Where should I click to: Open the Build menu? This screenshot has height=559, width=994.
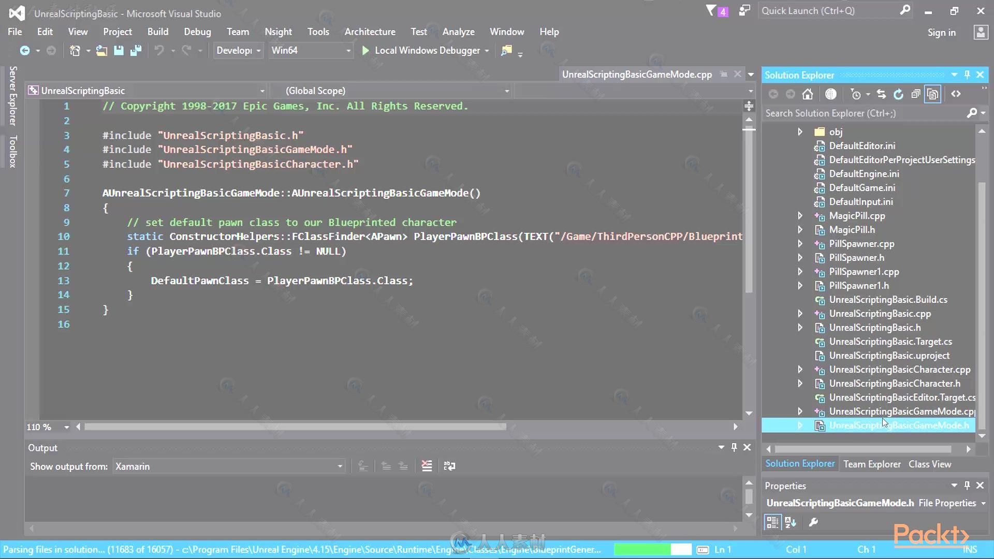click(x=158, y=32)
